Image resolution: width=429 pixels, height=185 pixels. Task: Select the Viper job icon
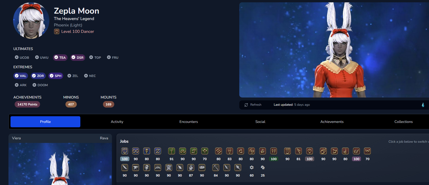click(x=274, y=151)
